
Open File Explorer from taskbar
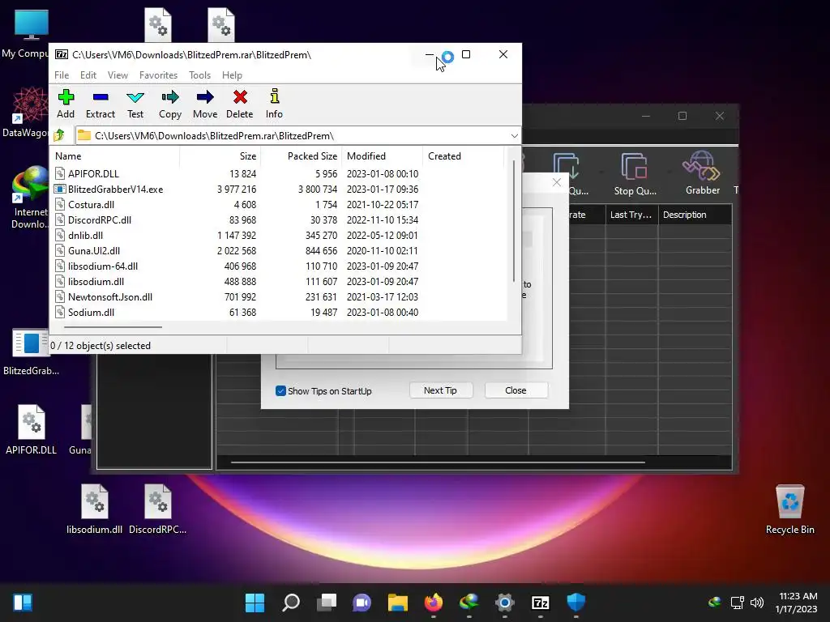click(x=397, y=603)
